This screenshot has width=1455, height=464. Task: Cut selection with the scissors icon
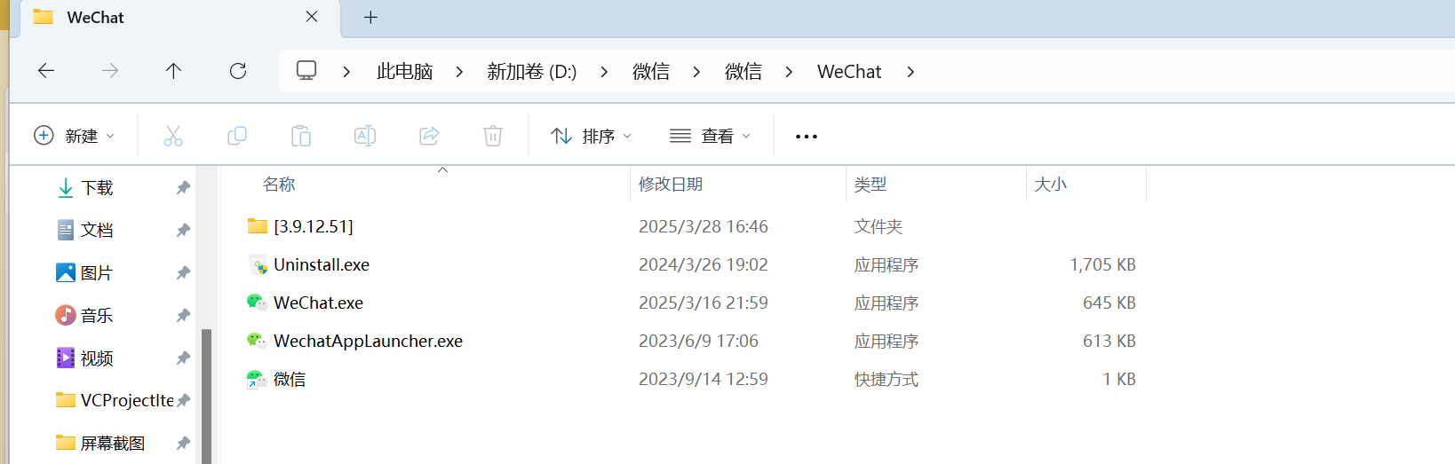click(x=173, y=136)
